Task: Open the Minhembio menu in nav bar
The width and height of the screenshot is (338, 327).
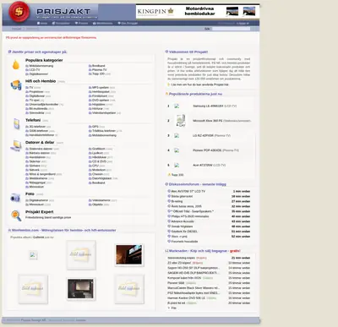Action: coord(103,23)
